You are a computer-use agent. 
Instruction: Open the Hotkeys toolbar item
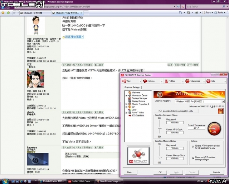pyautogui.click(x=151, y=81)
